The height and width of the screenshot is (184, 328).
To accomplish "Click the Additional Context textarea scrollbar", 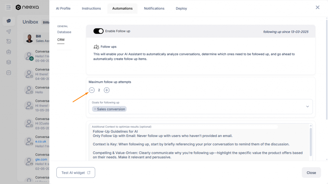I will tap(311, 142).
